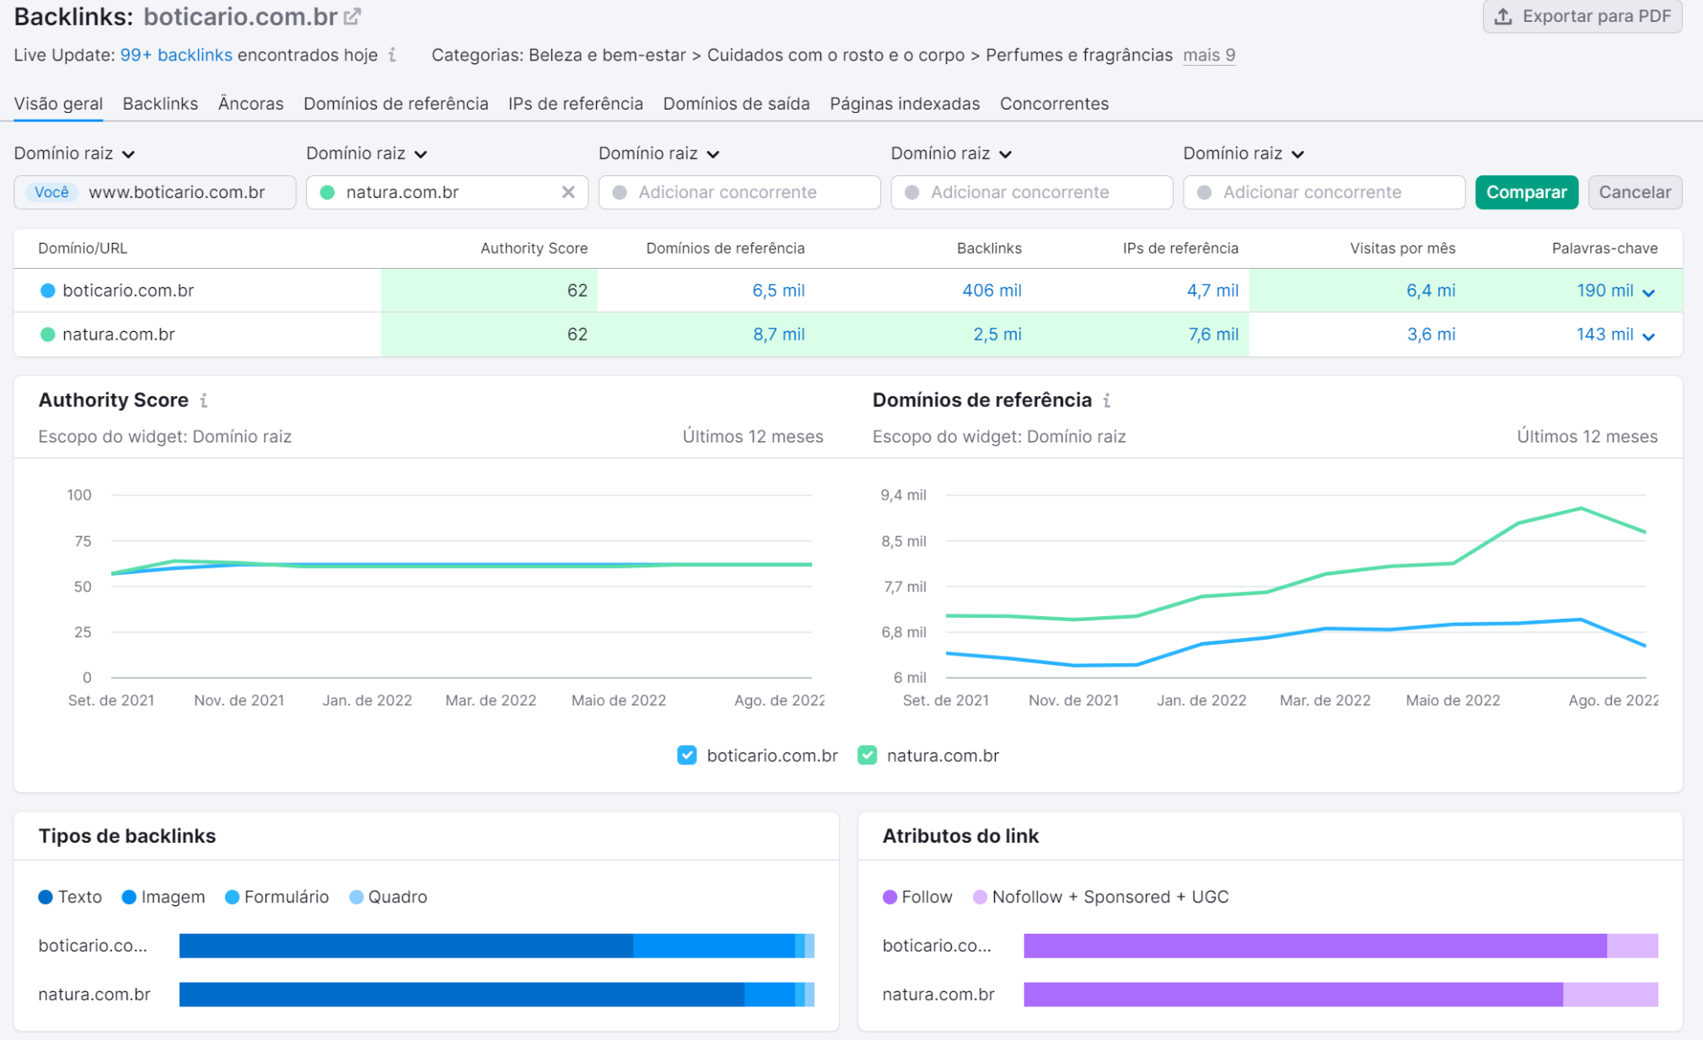Click natura Follow link attribute bar
This screenshot has height=1040, width=1703.
1293,994
